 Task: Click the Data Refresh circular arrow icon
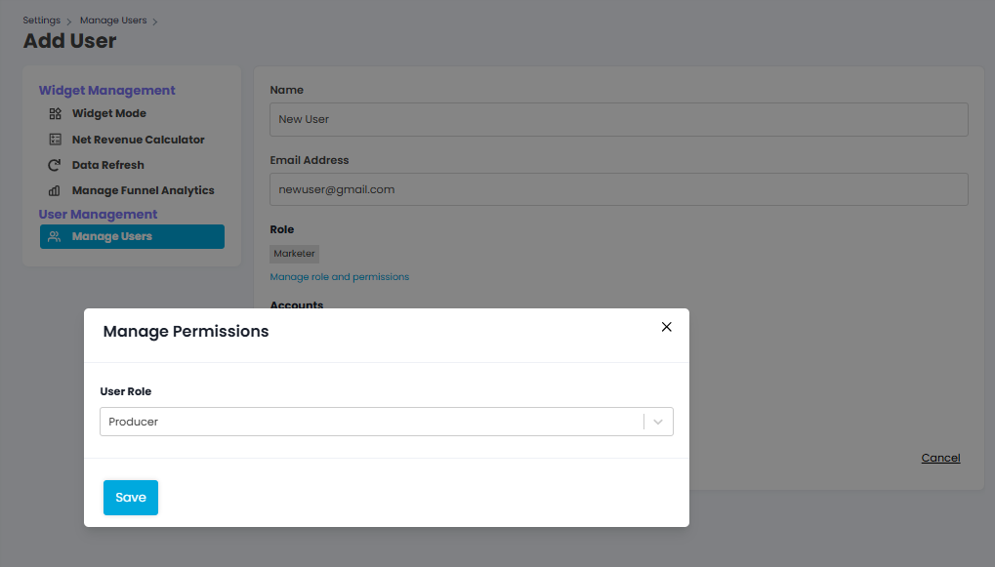point(56,165)
